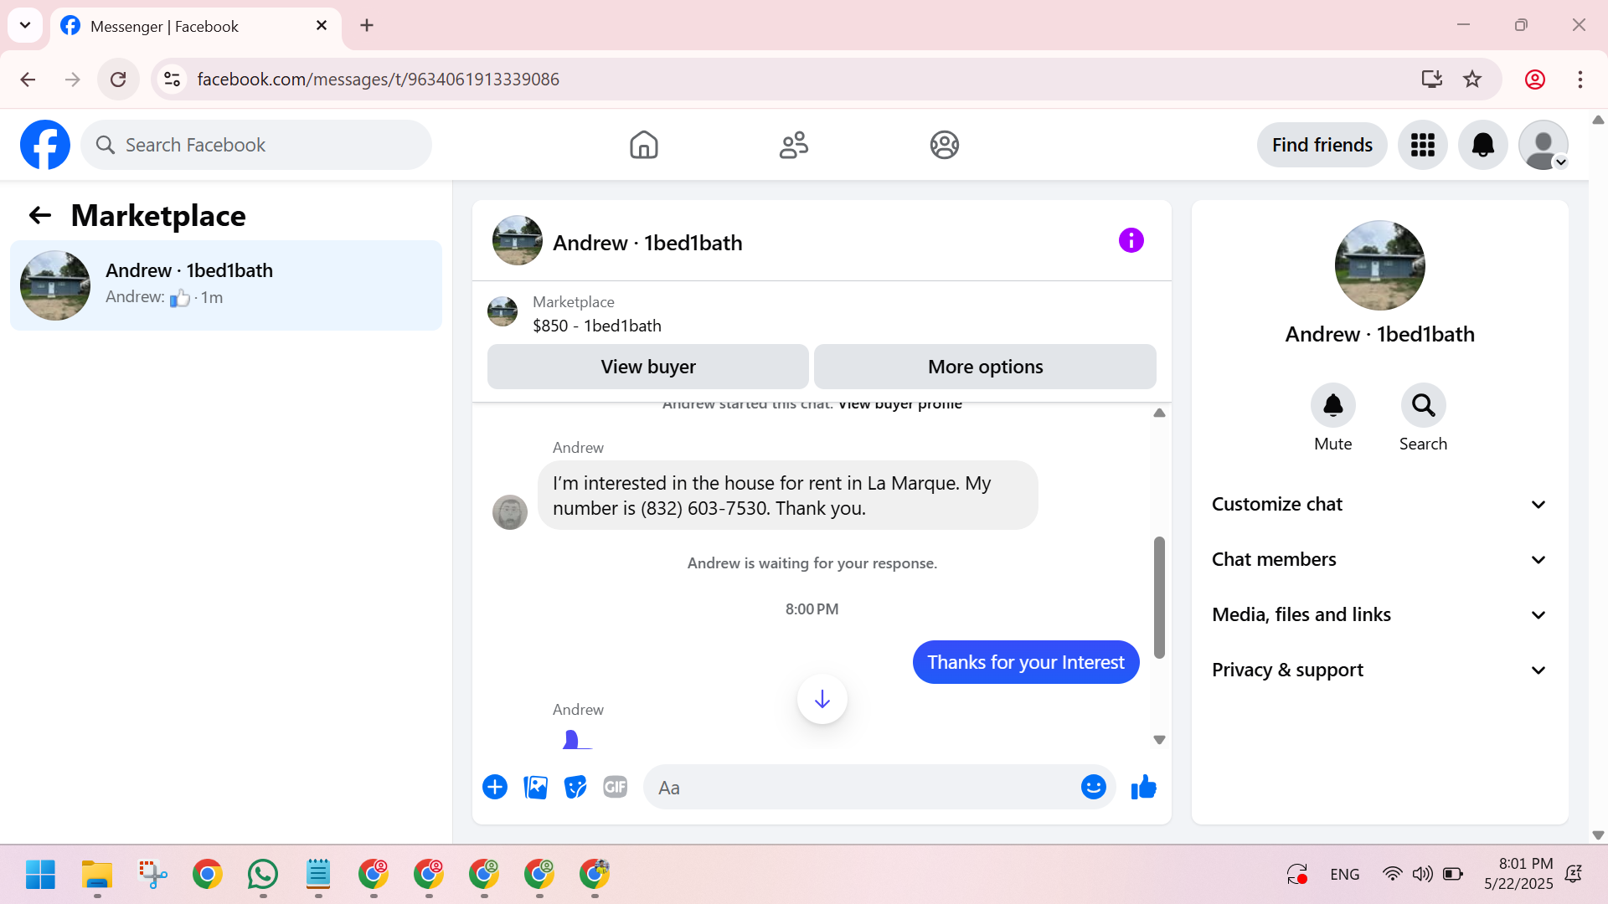Screen dimensions: 1608x904
Task: Click the Thanks for your Interest message
Action: pyautogui.click(x=1025, y=662)
